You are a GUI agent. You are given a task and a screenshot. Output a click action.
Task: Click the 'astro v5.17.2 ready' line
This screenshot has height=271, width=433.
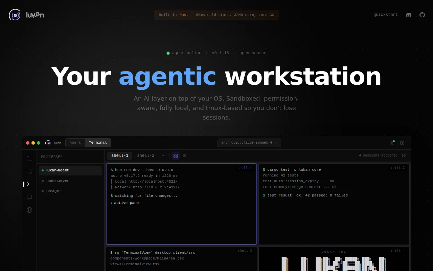(144, 176)
